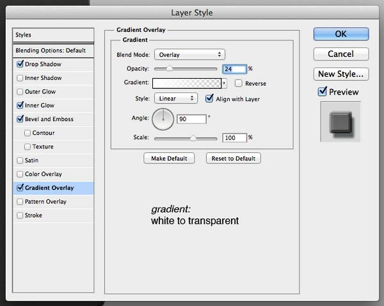Uncheck the Gradient Overlay checkbox
This screenshot has width=384, height=306.
pos(20,188)
